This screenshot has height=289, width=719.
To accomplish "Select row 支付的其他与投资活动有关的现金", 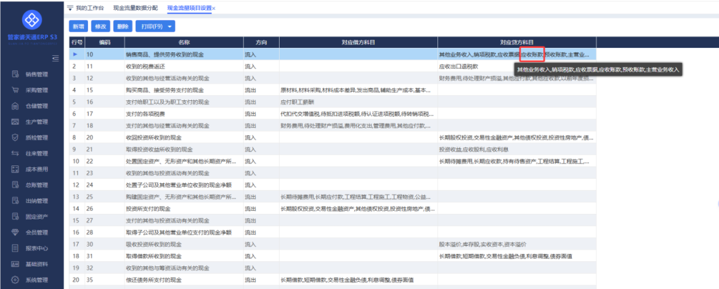I will pos(333,221).
